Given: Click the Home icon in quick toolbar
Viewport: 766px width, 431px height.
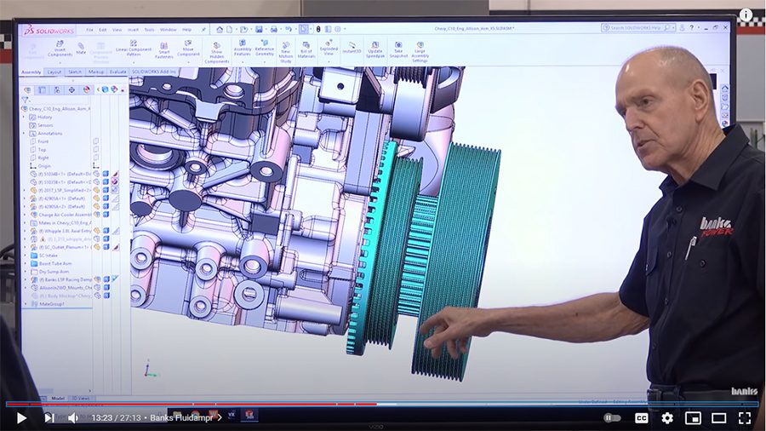Looking at the screenshot, I should [x=220, y=29].
